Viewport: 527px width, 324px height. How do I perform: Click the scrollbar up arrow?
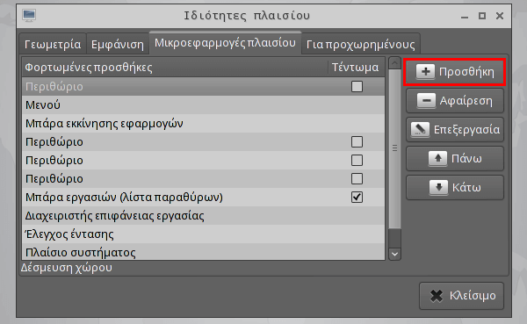pos(394,63)
